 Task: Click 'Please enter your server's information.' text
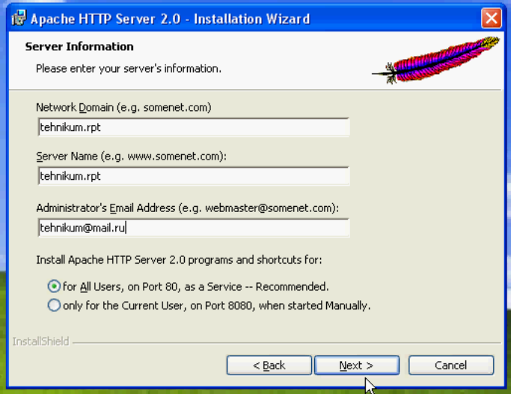[129, 69]
